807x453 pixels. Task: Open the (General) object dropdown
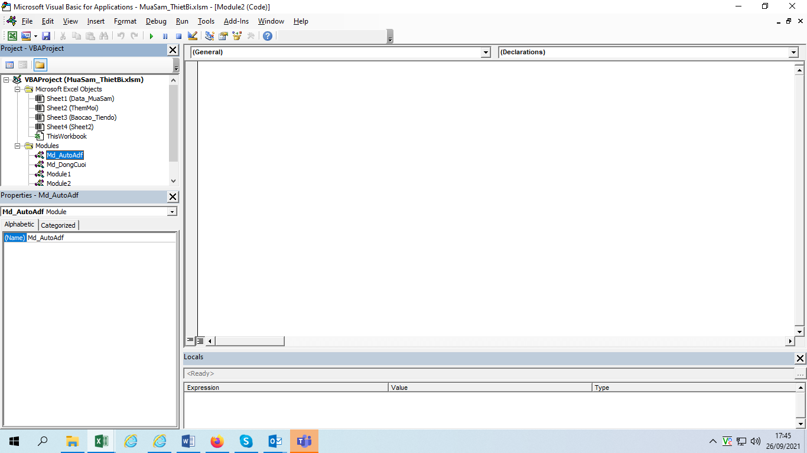(x=486, y=52)
